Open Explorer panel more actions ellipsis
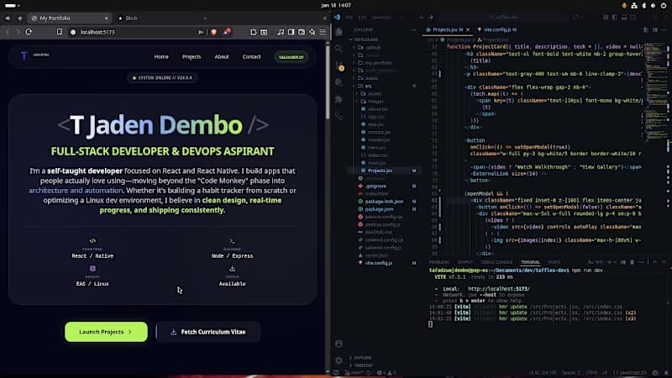This screenshot has width=672, height=378. click(x=413, y=30)
